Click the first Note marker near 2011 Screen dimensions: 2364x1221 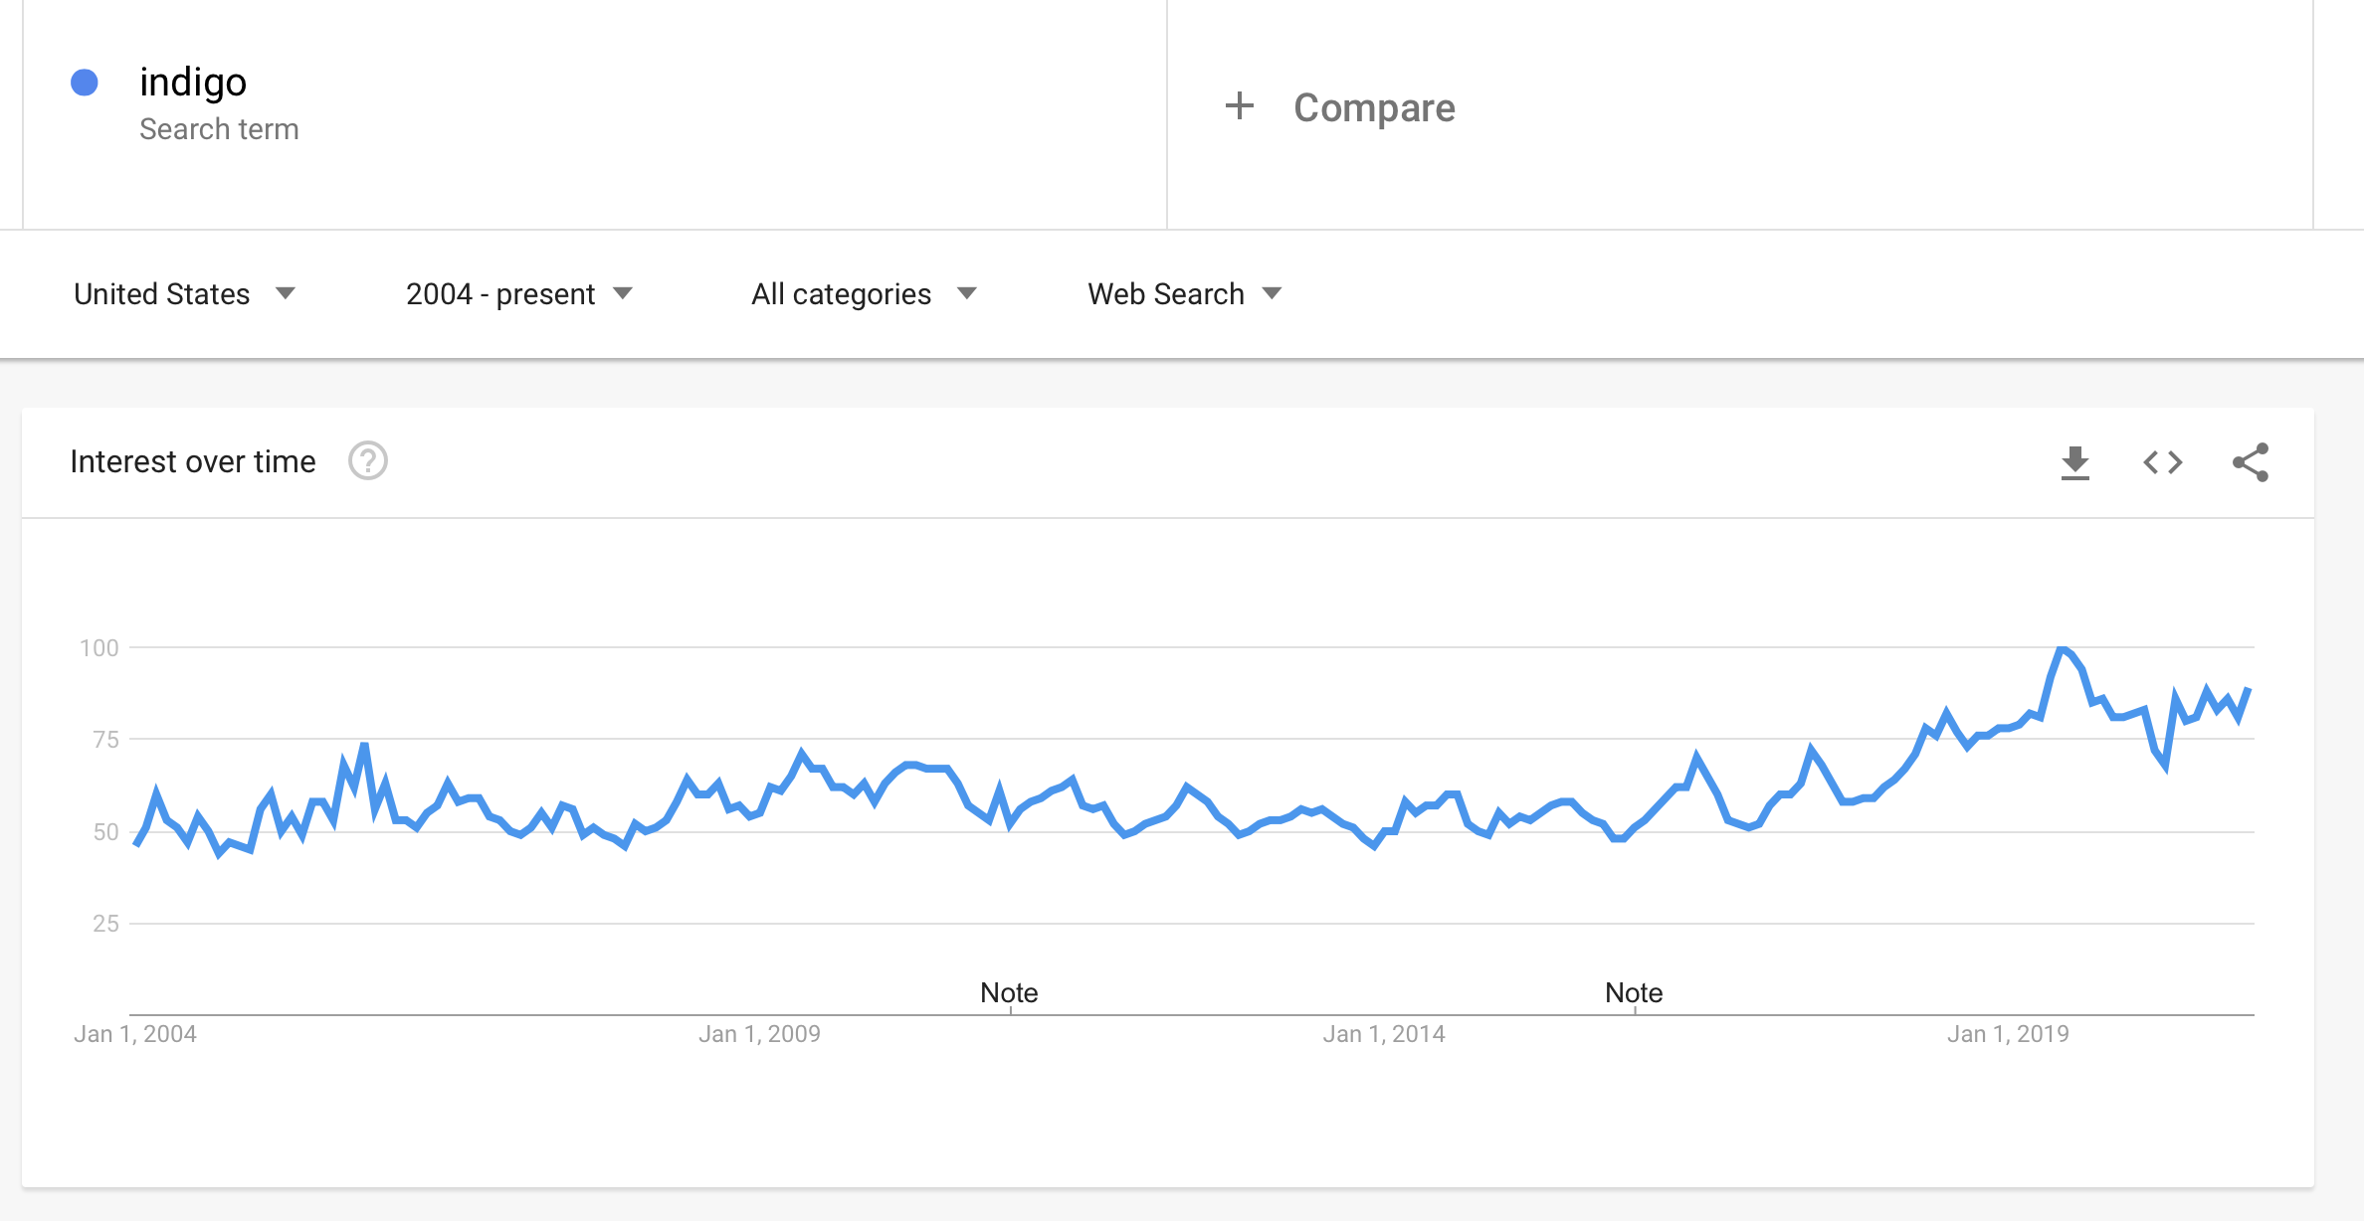coord(1009,992)
